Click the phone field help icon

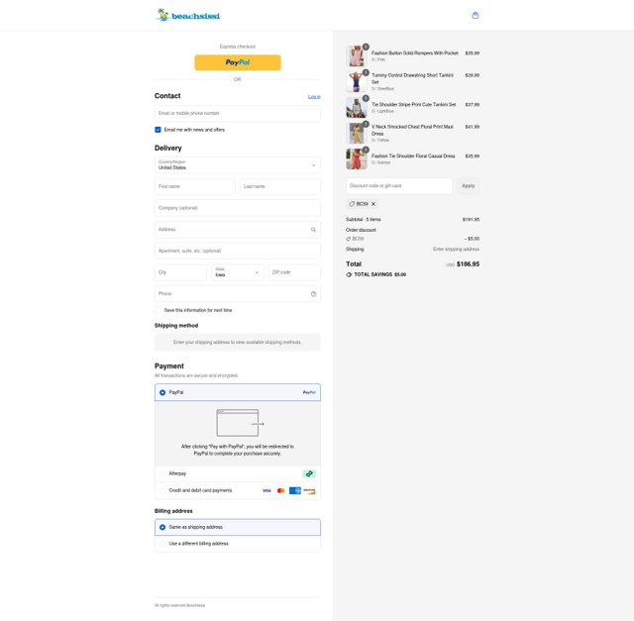click(x=313, y=294)
